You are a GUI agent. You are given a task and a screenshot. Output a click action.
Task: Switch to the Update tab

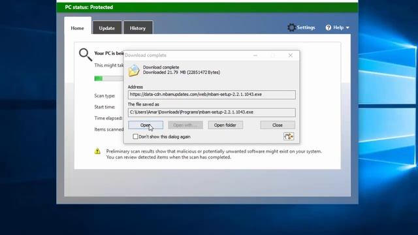pos(107,28)
